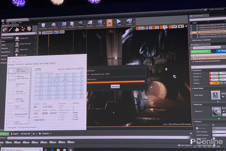Open the Window menu in Unreal Editor
The width and height of the screenshot is (226, 151).
[x=14, y=23]
